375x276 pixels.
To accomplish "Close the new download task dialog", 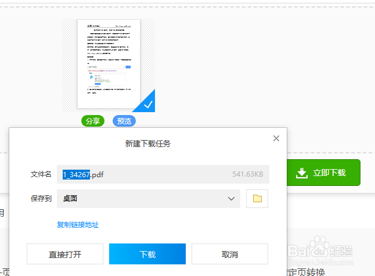I will coord(276,138).
